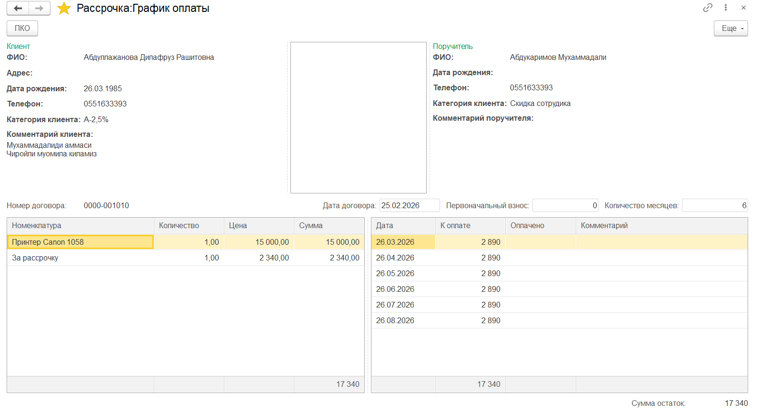Viewport: 760px width, 413px height.
Task: Click the empty client photo area
Action: (358, 117)
